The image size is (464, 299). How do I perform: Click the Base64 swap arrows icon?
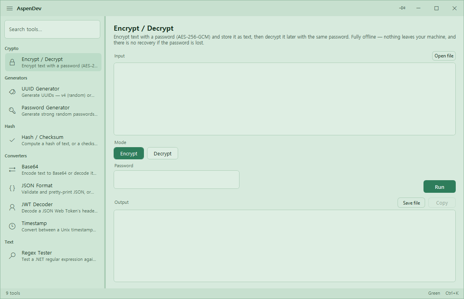coord(12,170)
